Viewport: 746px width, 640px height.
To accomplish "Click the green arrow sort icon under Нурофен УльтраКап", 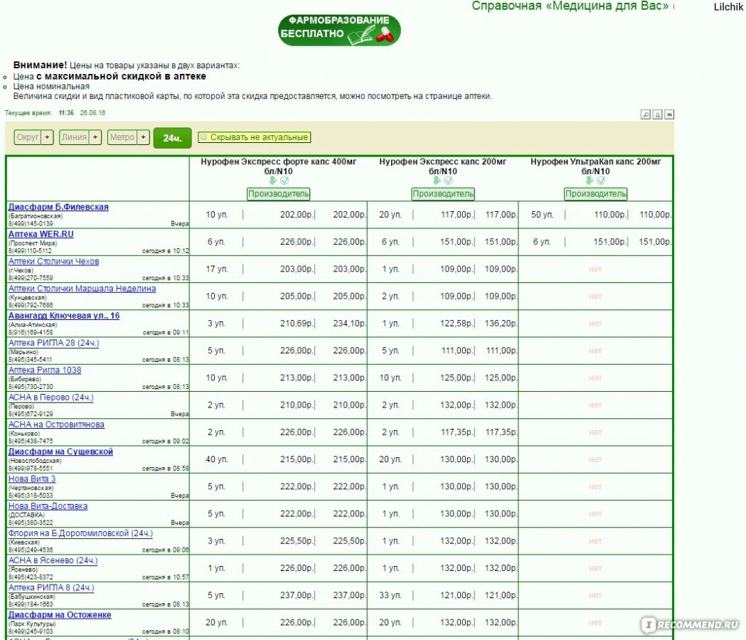I will [x=590, y=181].
